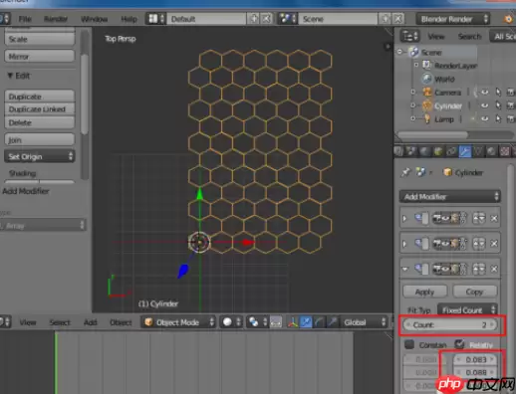Screen dimensions: 516x394
Task: Expand the Cylinder tree node
Action: coord(413,105)
